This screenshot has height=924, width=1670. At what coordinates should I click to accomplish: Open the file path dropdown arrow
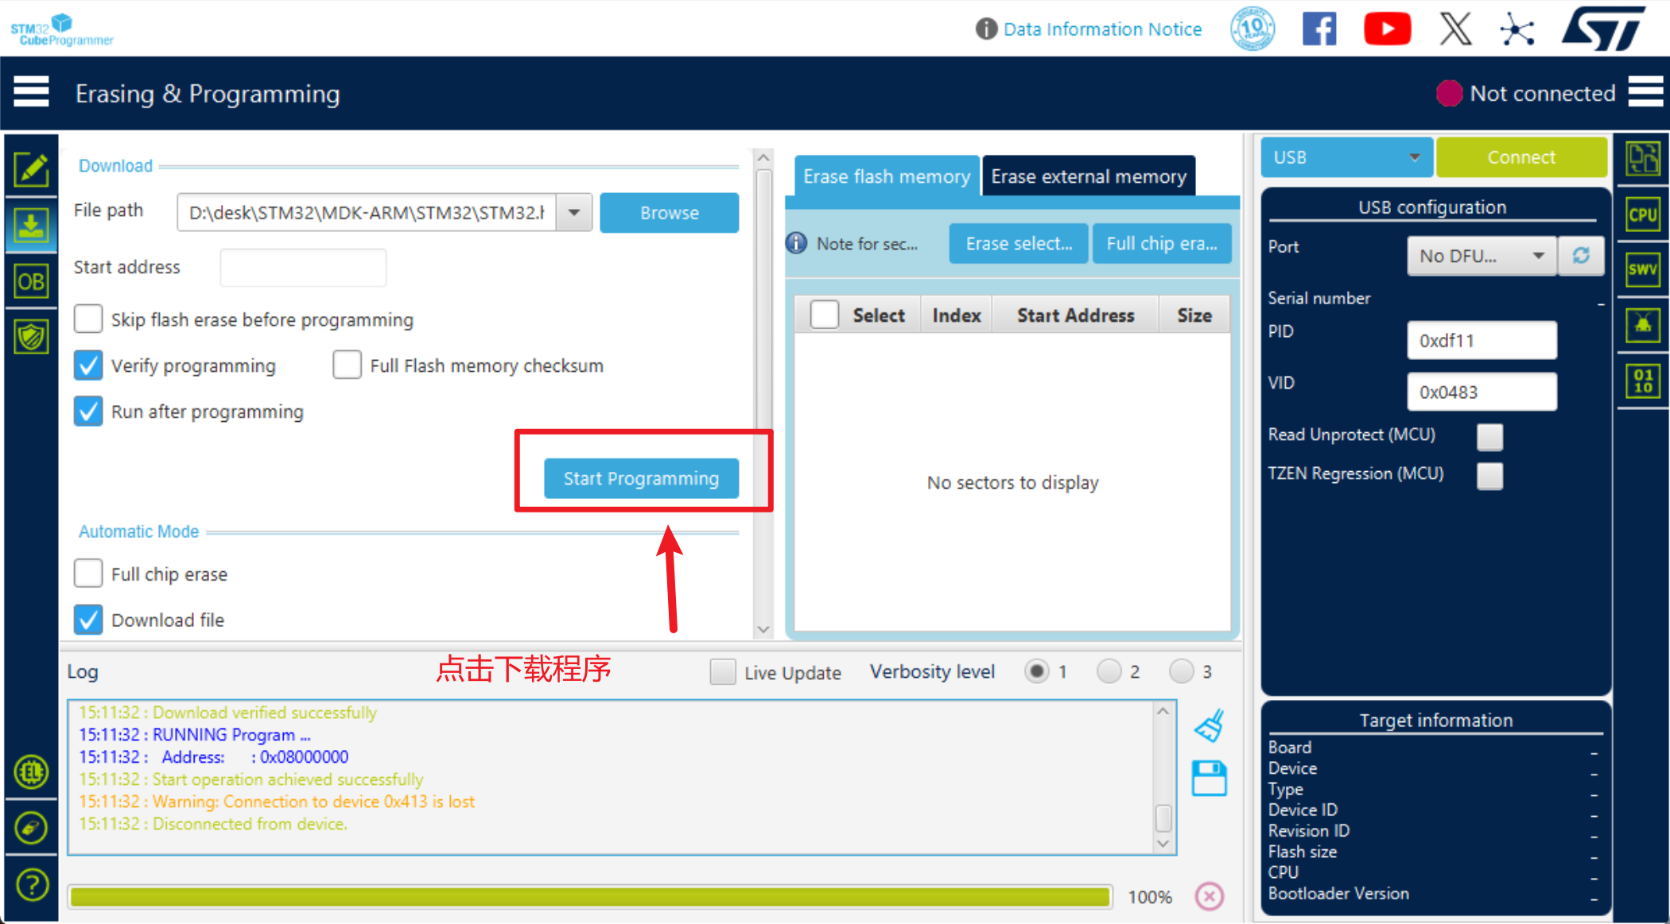(573, 212)
